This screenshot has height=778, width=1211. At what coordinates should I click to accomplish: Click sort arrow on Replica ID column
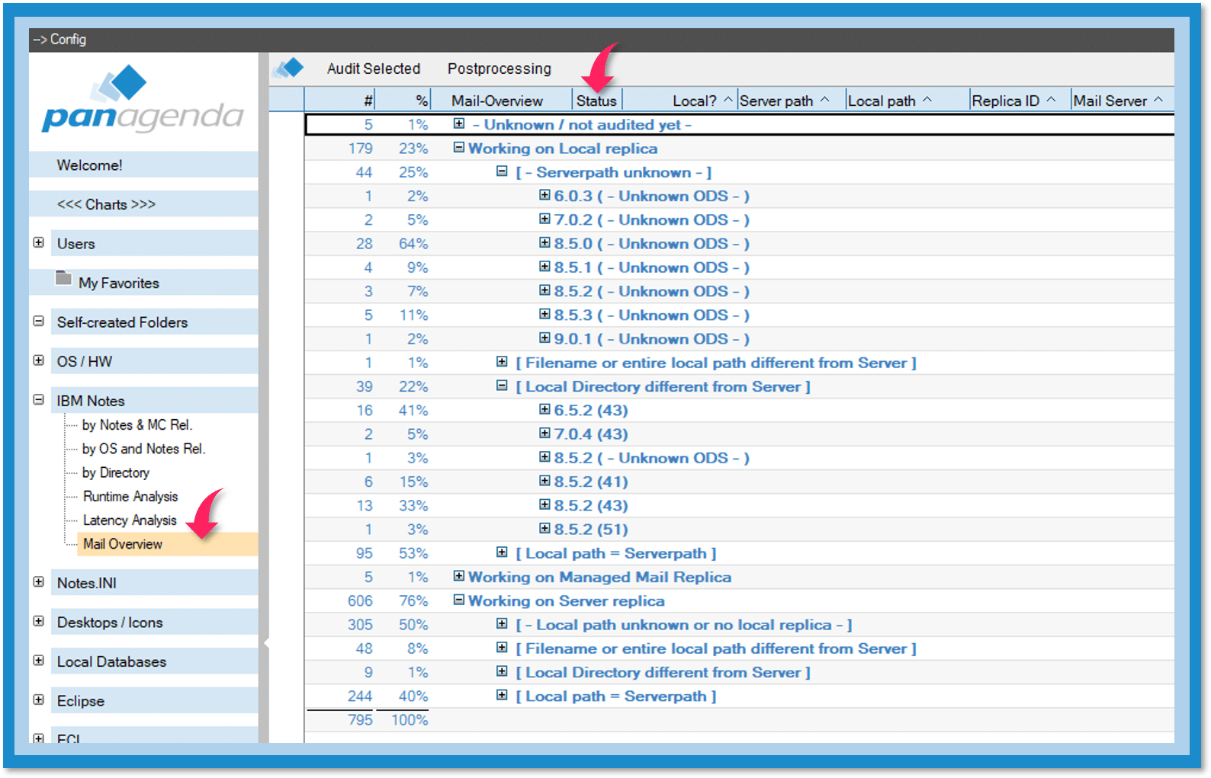point(1051,100)
